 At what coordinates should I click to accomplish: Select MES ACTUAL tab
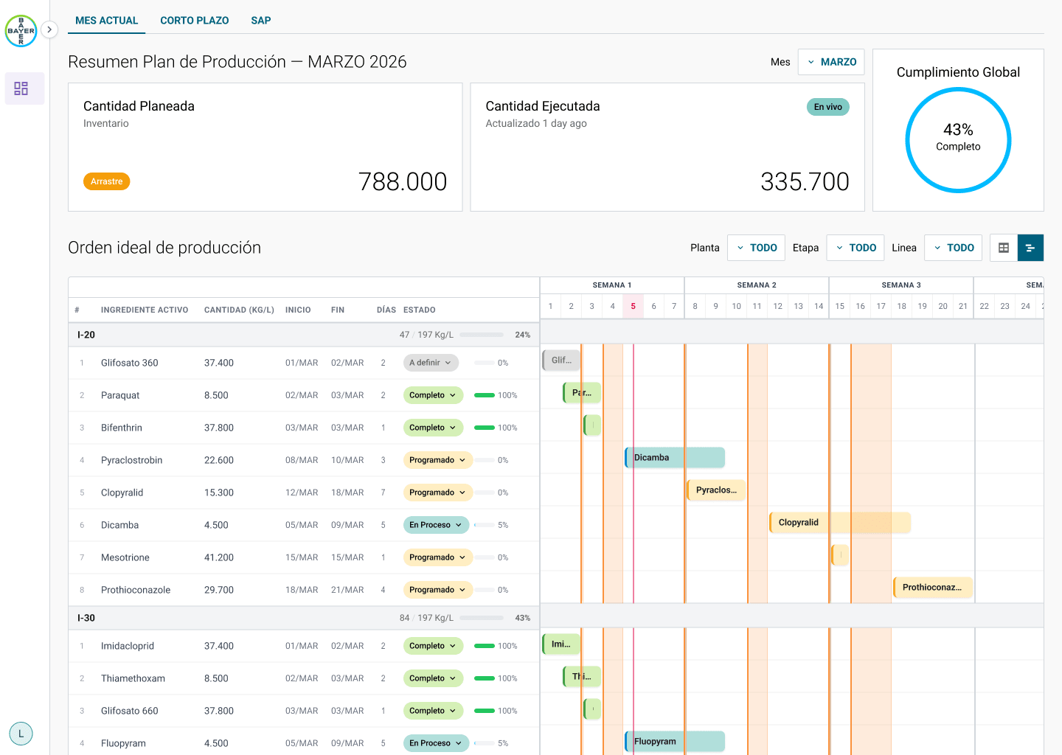(107, 21)
